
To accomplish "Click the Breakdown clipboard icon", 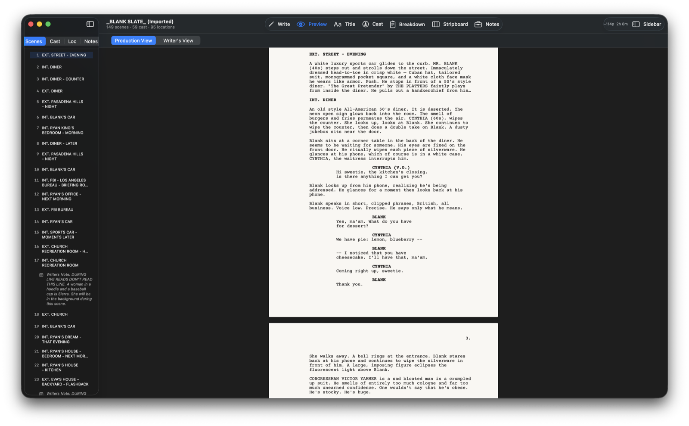I will click(393, 24).
